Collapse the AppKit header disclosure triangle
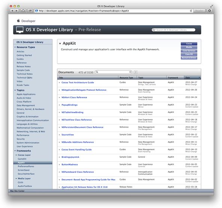This screenshot has width=222, height=208. (60, 43)
